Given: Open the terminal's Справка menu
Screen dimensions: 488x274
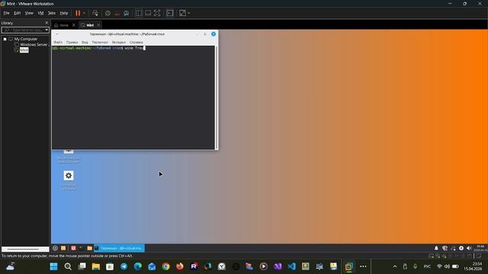Looking at the screenshot, I should (136, 42).
